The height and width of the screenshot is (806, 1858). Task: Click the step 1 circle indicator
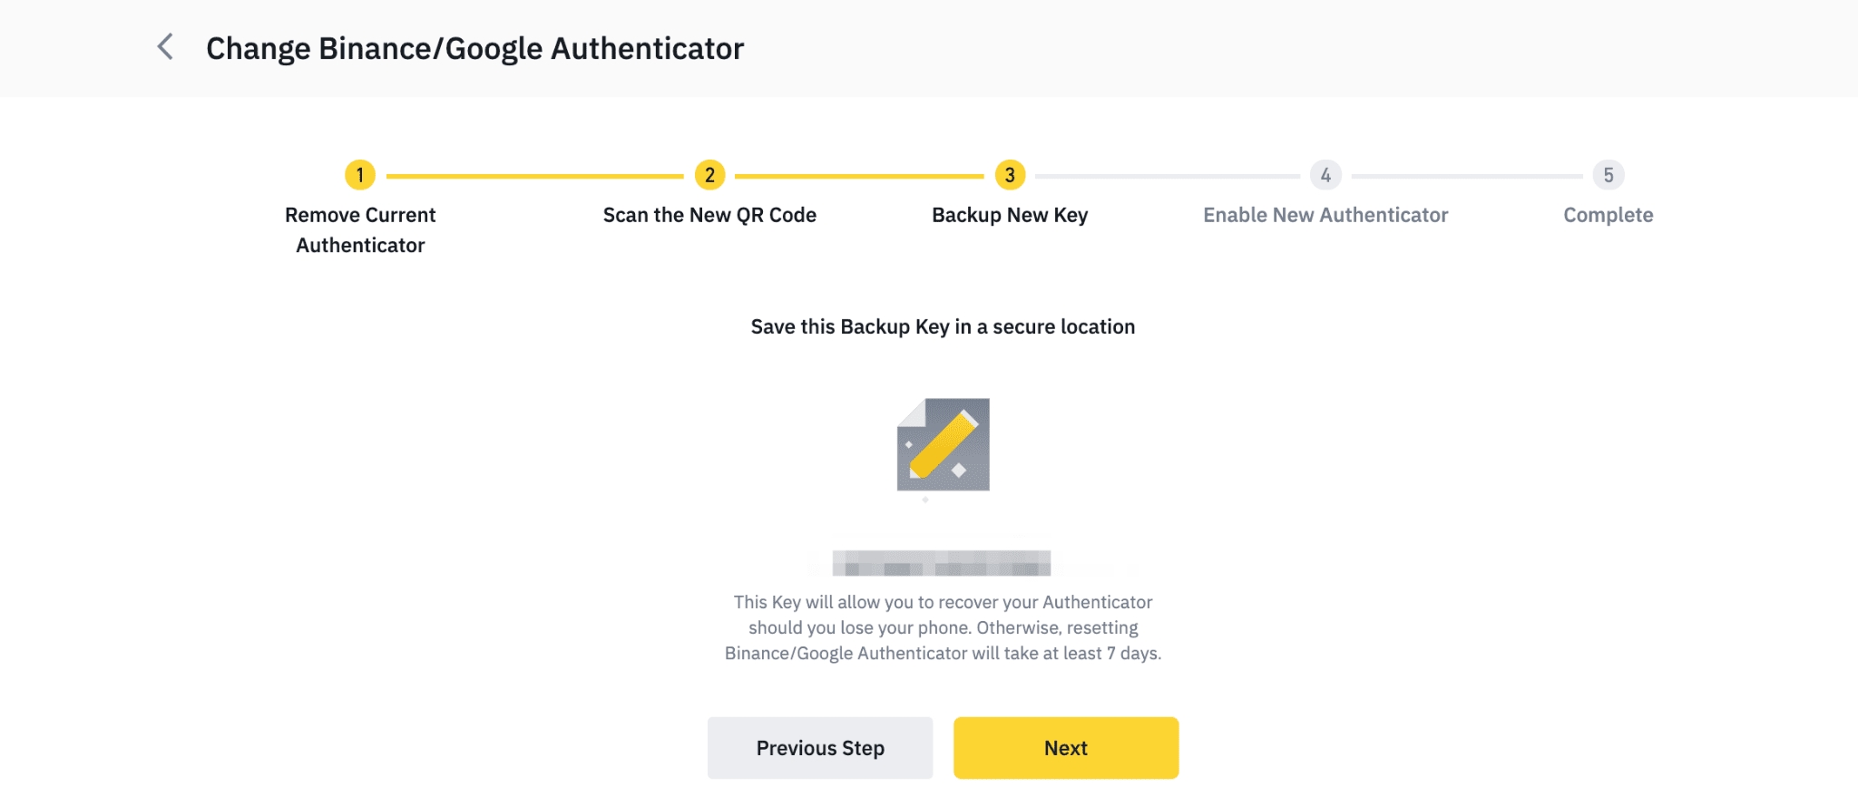[x=360, y=175]
